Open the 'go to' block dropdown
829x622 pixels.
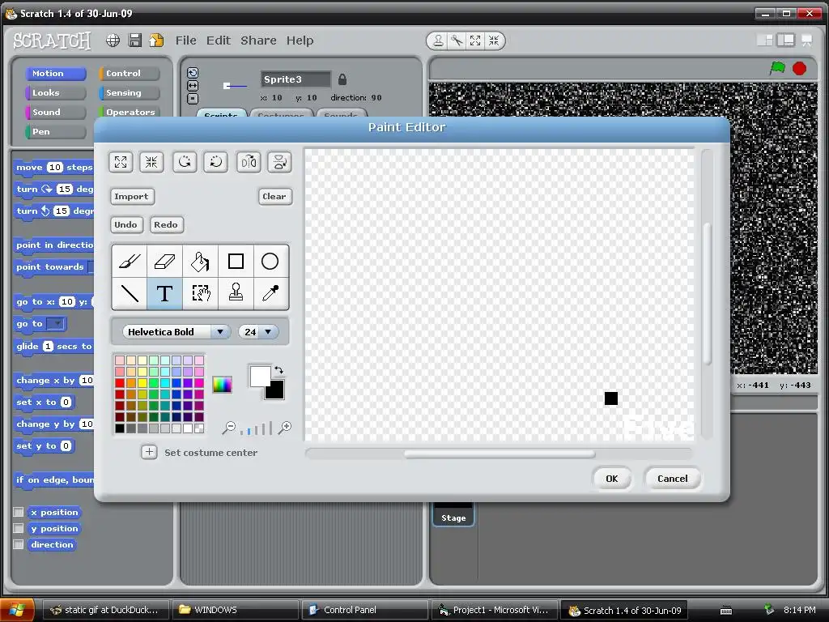tap(56, 323)
